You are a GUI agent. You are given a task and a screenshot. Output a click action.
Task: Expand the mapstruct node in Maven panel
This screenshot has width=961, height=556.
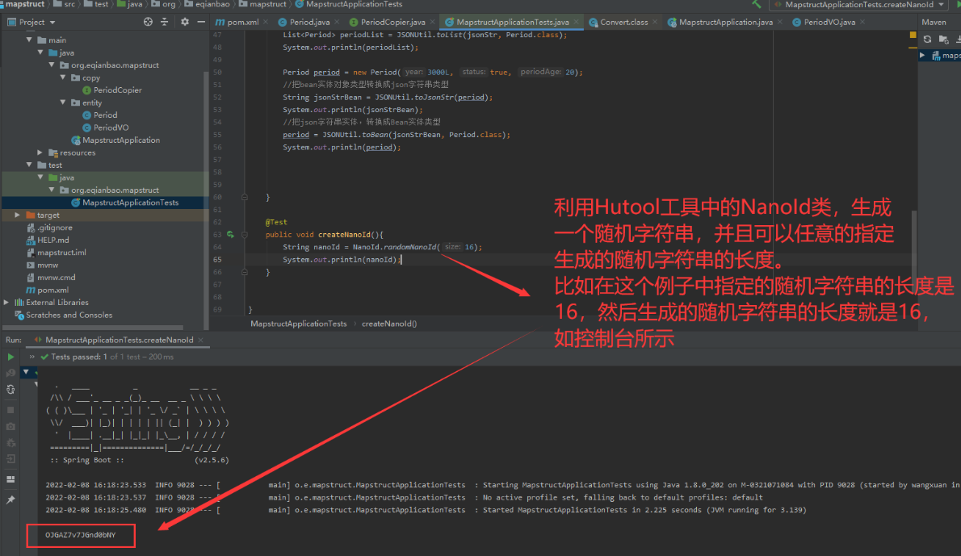[923, 56]
